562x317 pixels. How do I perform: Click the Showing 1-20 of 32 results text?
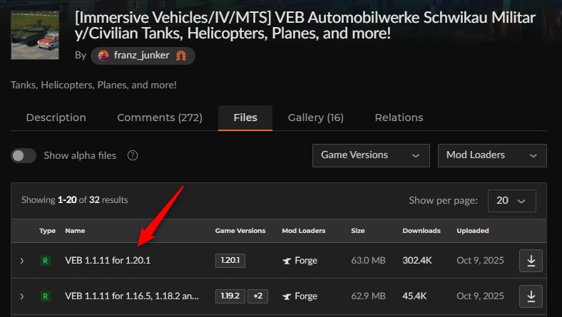pos(75,200)
